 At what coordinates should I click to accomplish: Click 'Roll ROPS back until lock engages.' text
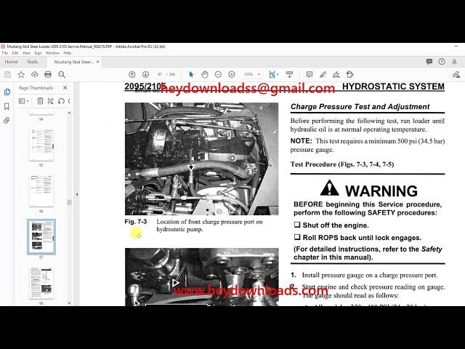click(x=362, y=238)
